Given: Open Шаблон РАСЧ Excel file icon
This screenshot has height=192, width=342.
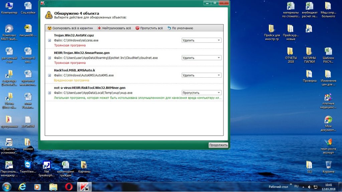Looking at the screenshot, I should pyautogui.click(x=328, y=51).
